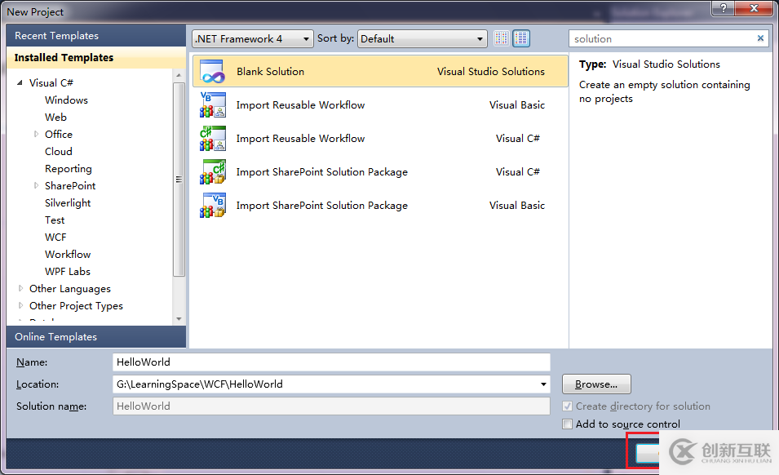Open the Sort by Default dropdown
This screenshot has height=475, width=779.
click(422, 38)
